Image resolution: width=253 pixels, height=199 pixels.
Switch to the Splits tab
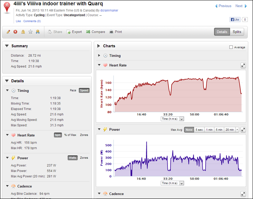tap(237, 32)
